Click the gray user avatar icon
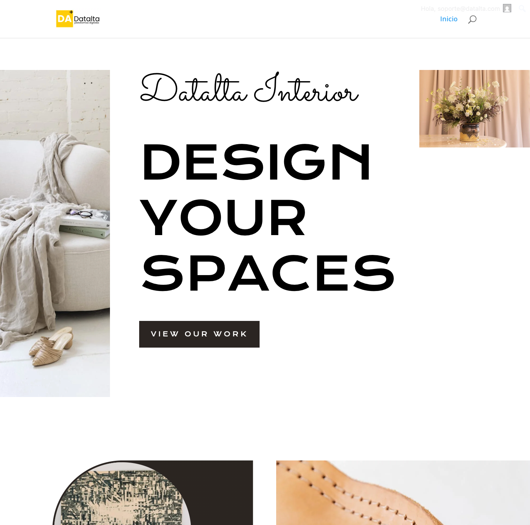The width and height of the screenshot is (530, 525). (507, 8)
